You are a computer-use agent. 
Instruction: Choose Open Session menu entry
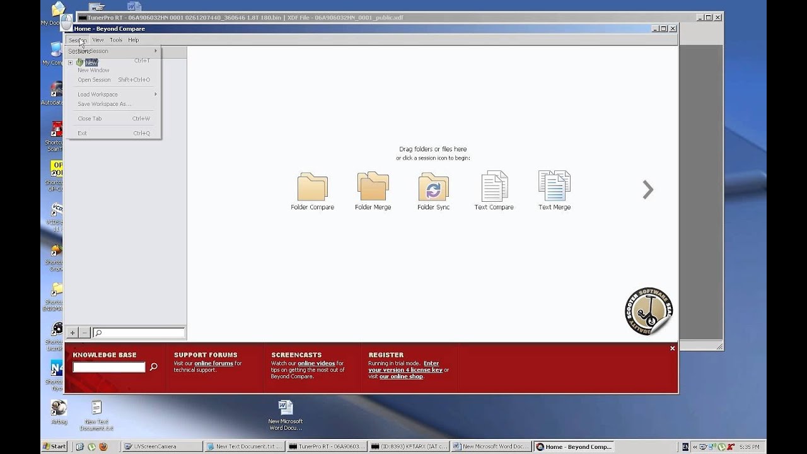[x=112, y=79]
